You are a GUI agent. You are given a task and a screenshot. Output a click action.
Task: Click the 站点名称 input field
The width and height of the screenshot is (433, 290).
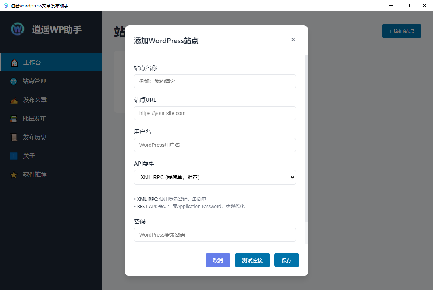[215, 81]
